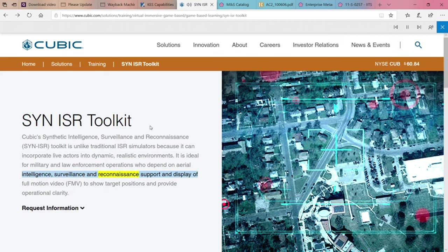Image resolution: width=448 pixels, height=252 pixels.
Task: Switch to Download video tab
Action: click(38, 5)
